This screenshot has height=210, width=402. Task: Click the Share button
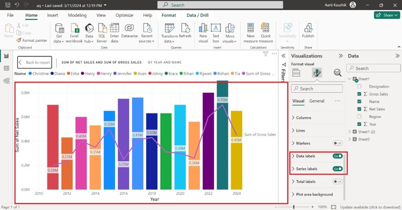click(387, 15)
